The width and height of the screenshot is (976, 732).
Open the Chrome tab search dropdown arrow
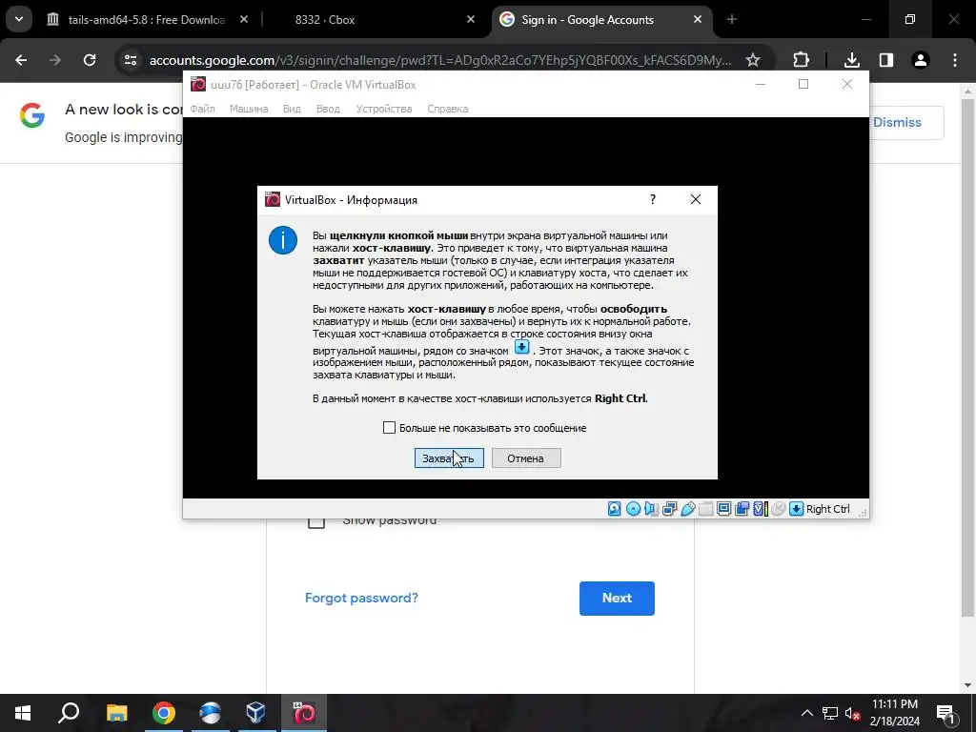point(19,19)
